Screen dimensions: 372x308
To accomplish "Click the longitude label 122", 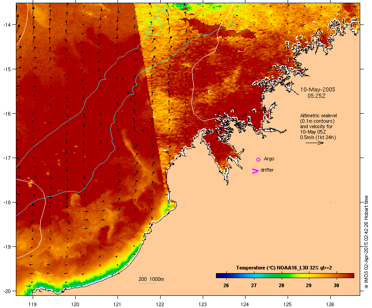I will point(160,304).
